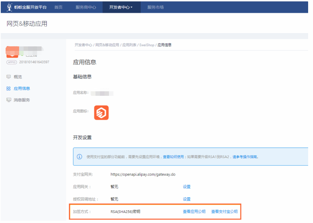This screenshot has width=313, height=223.
Task: Click the Alipay gateway URL text
Action: pyautogui.click(x=143, y=174)
